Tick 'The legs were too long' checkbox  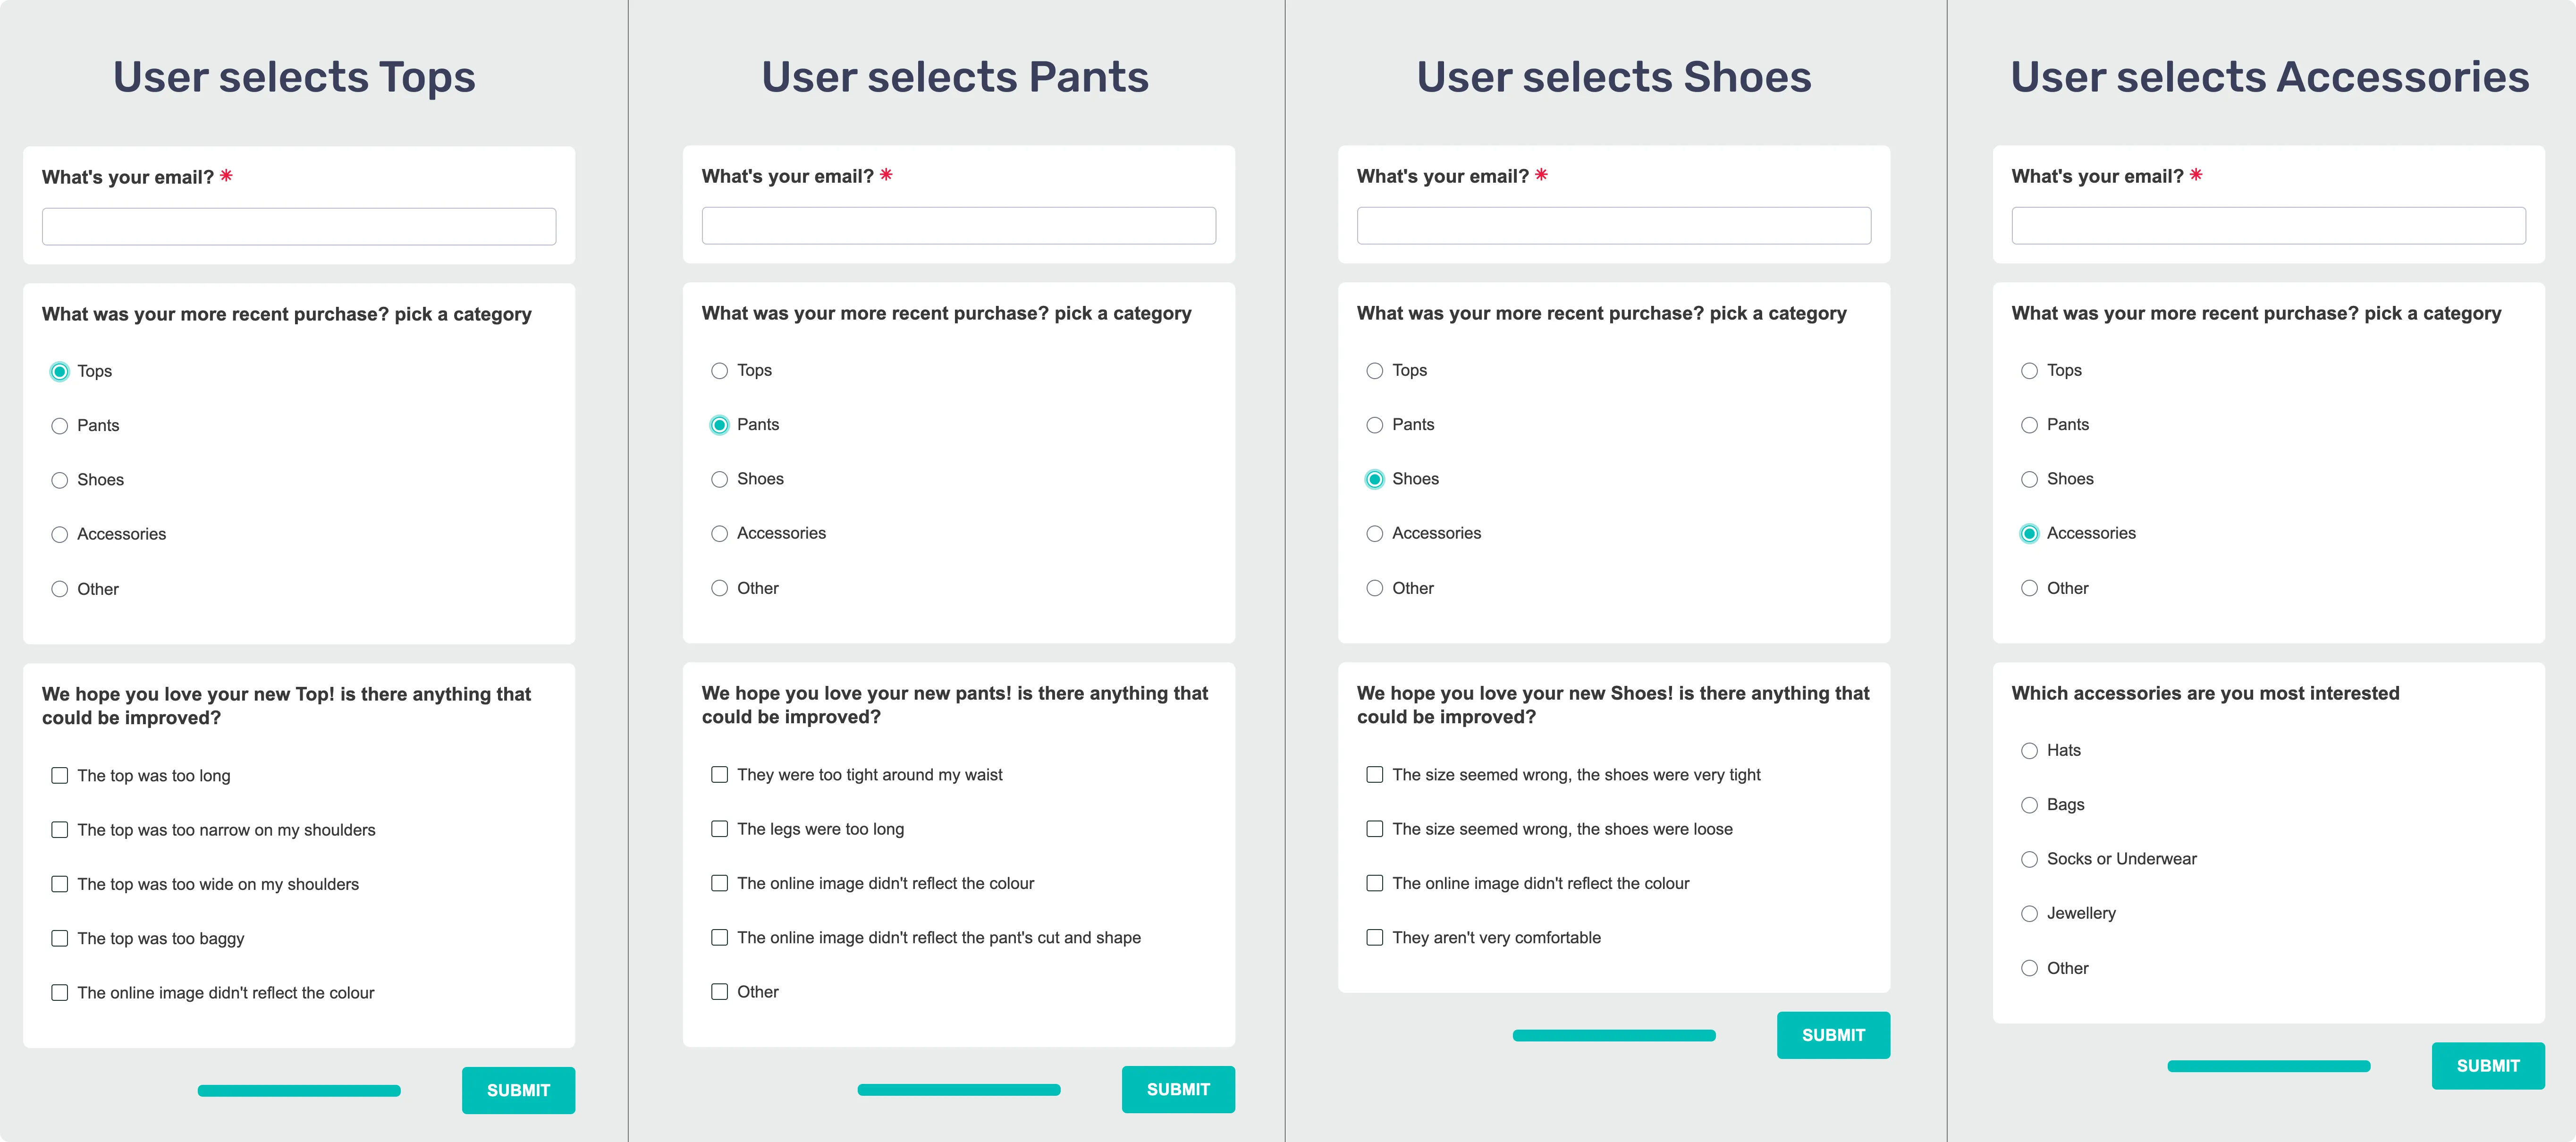point(719,829)
